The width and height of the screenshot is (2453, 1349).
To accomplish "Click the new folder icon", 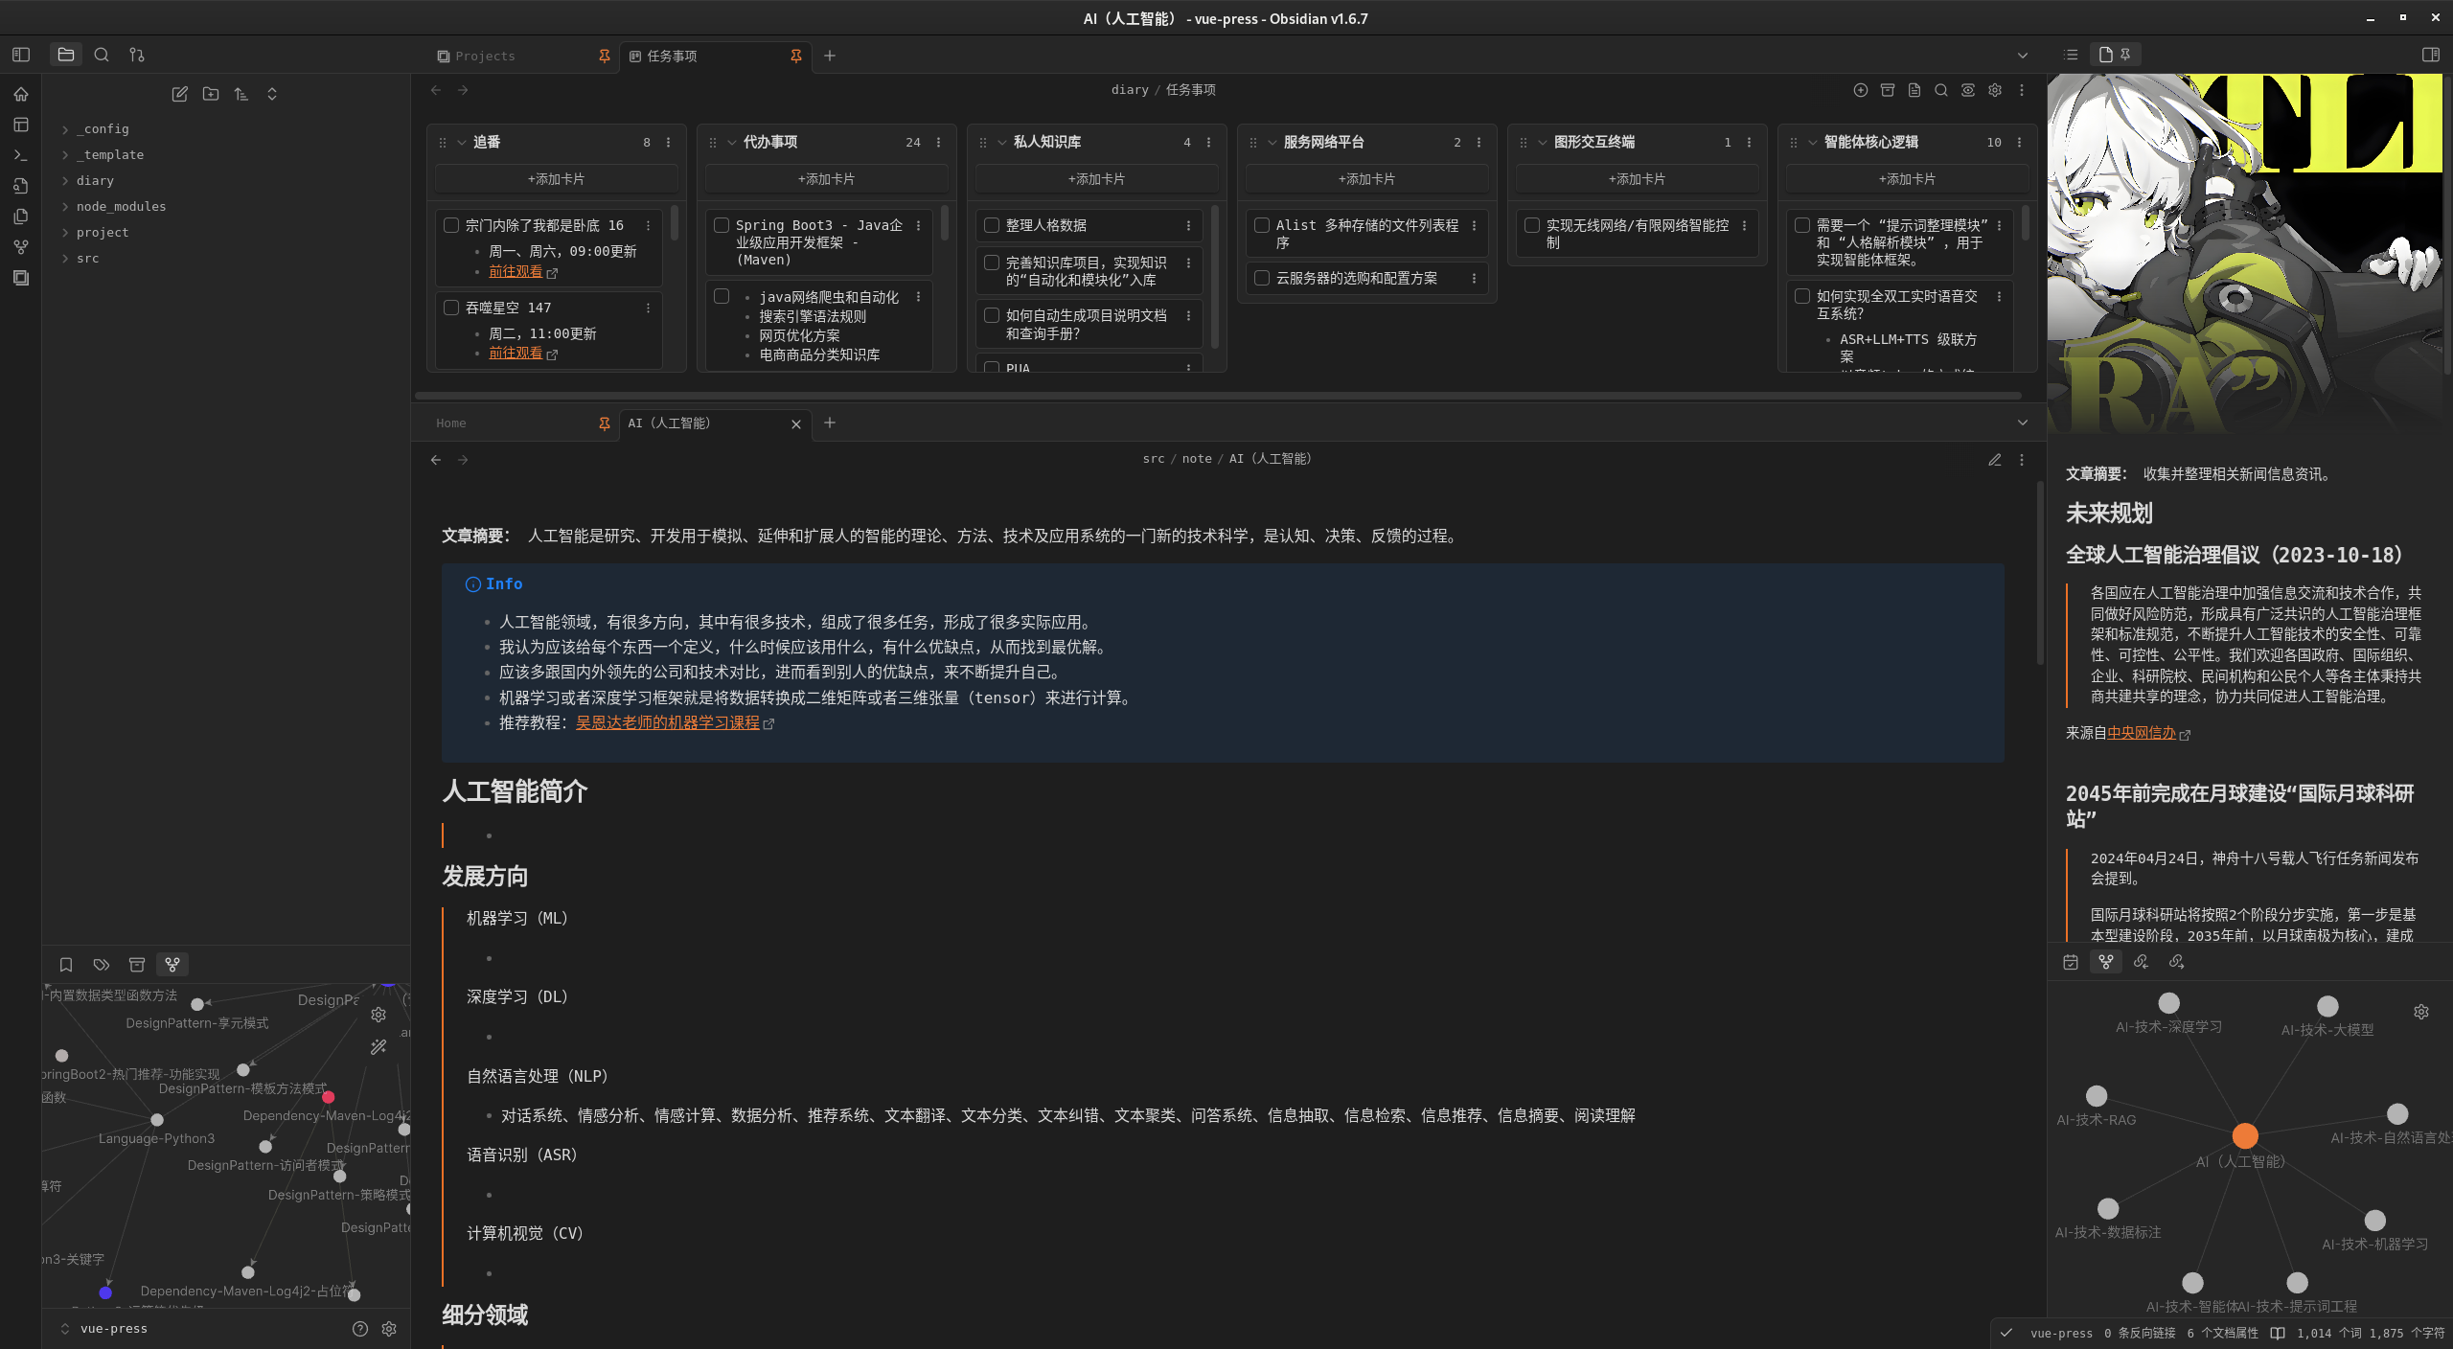I will (211, 94).
